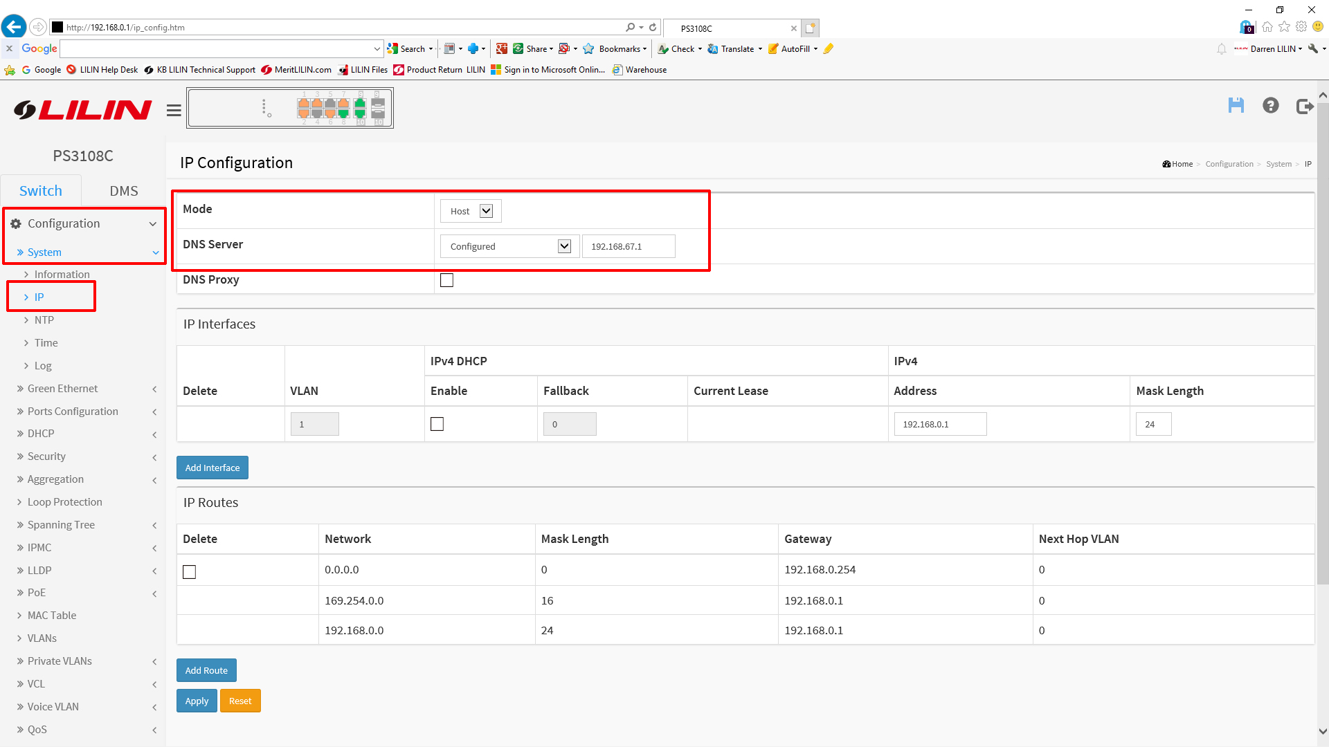Click the switch port panel image
Image resolution: width=1329 pixels, height=747 pixels.
click(290, 108)
